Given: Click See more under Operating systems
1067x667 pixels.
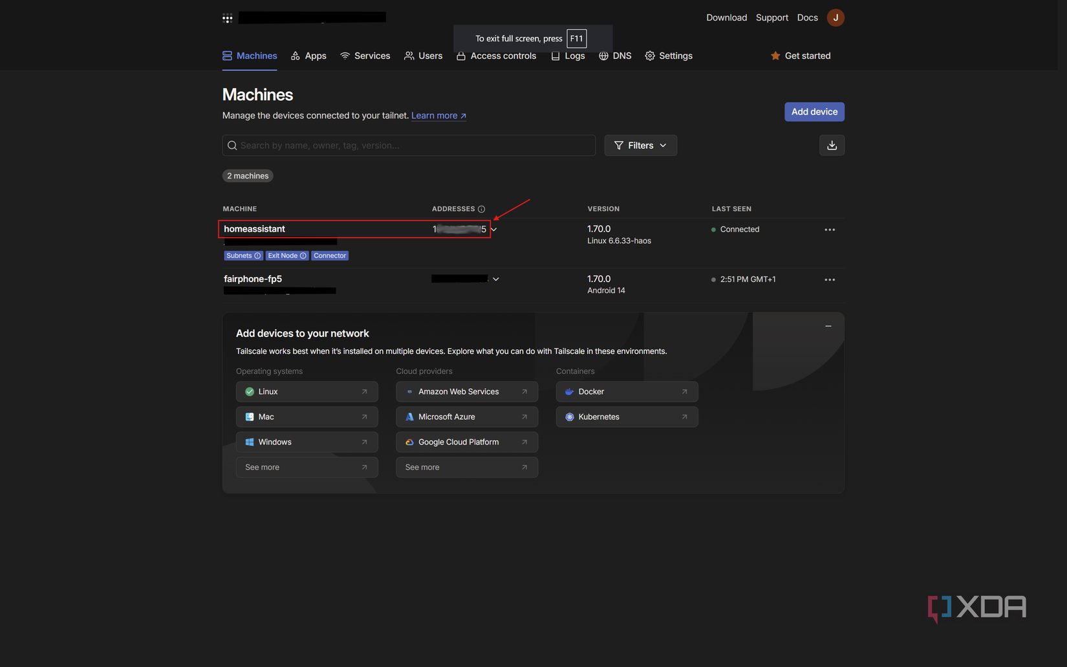Looking at the screenshot, I should click(x=307, y=467).
